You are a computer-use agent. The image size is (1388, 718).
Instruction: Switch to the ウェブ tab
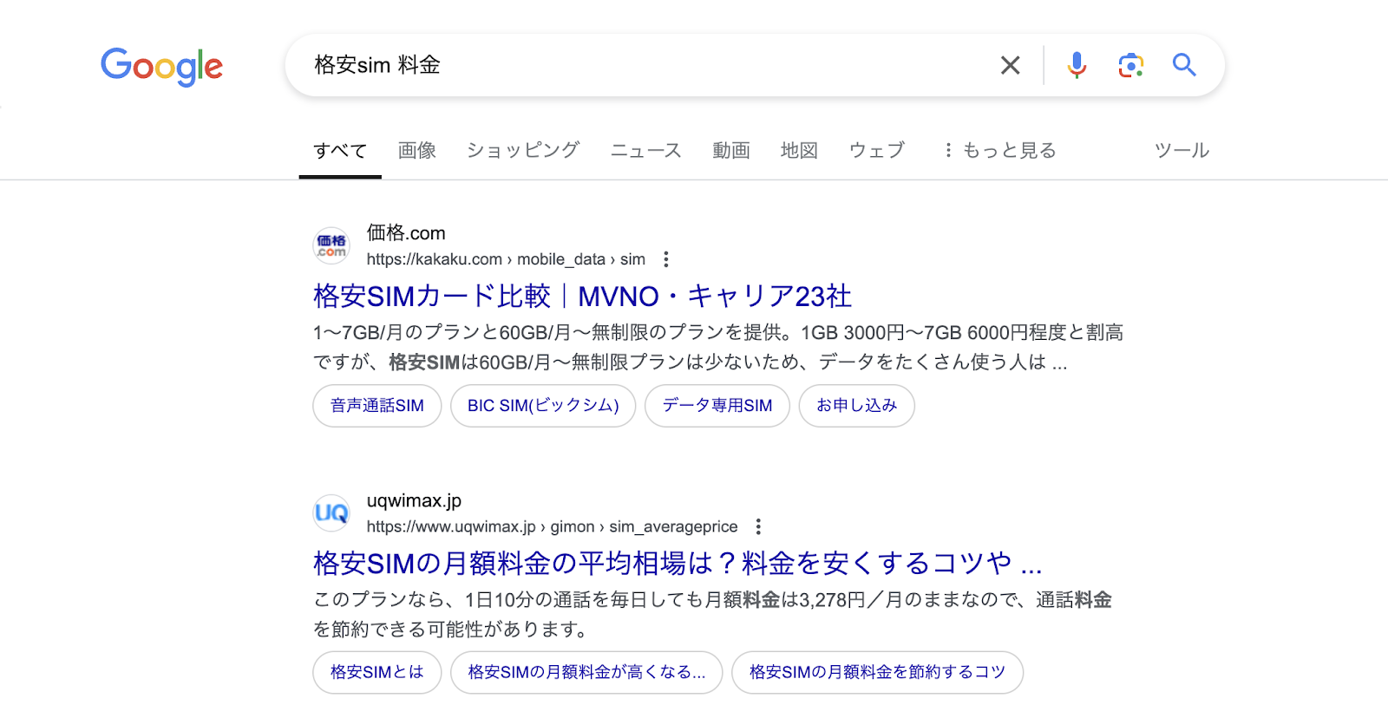point(877,151)
